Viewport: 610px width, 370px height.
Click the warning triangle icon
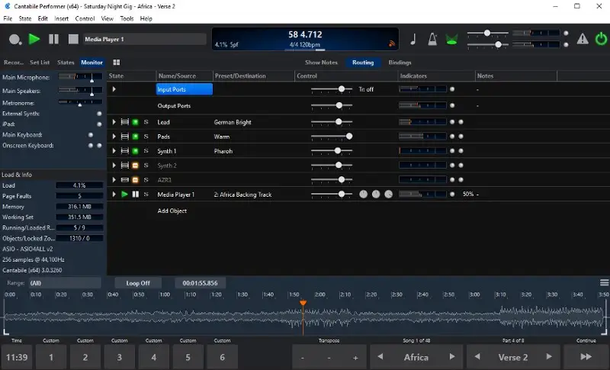tap(582, 39)
